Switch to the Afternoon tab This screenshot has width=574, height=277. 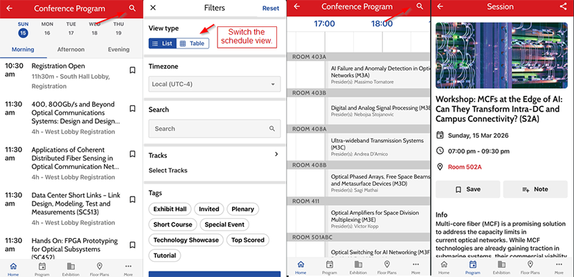click(71, 49)
